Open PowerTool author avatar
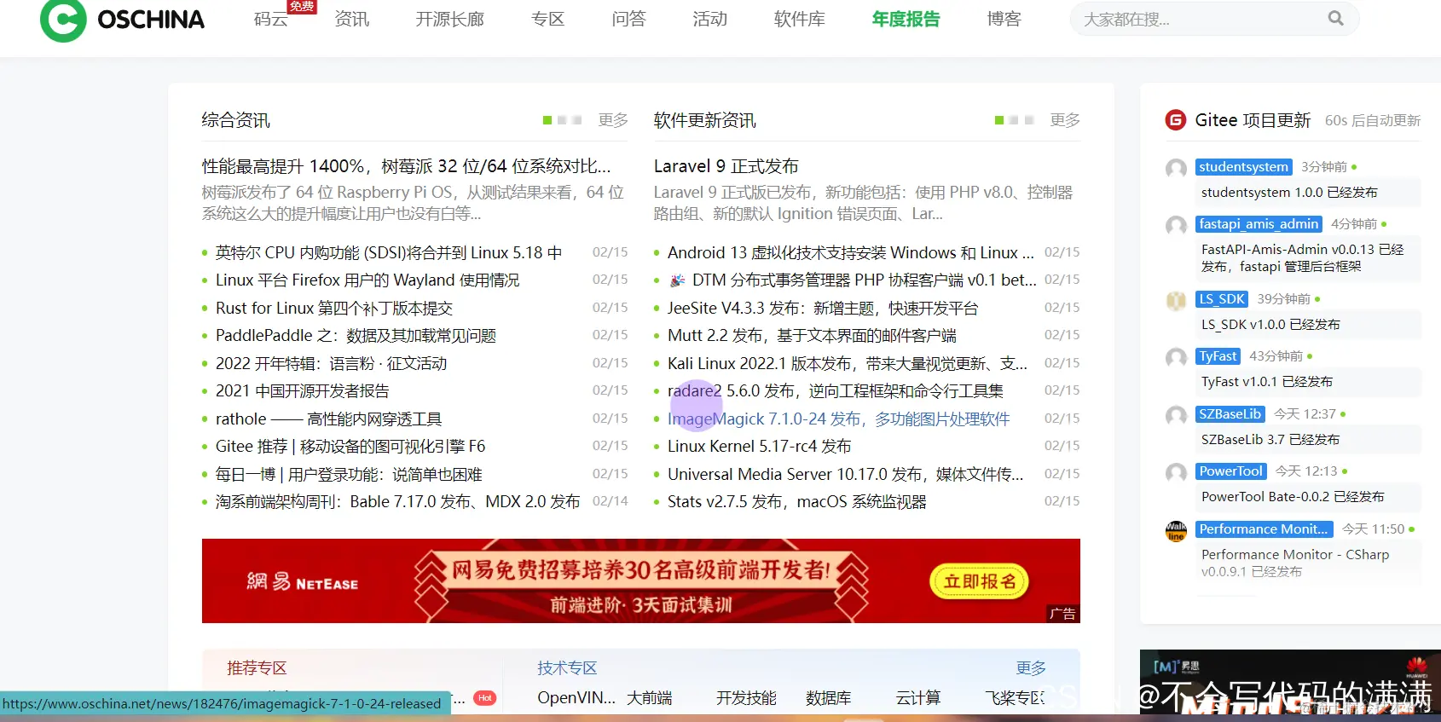The image size is (1441, 722). click(1176, 472)
